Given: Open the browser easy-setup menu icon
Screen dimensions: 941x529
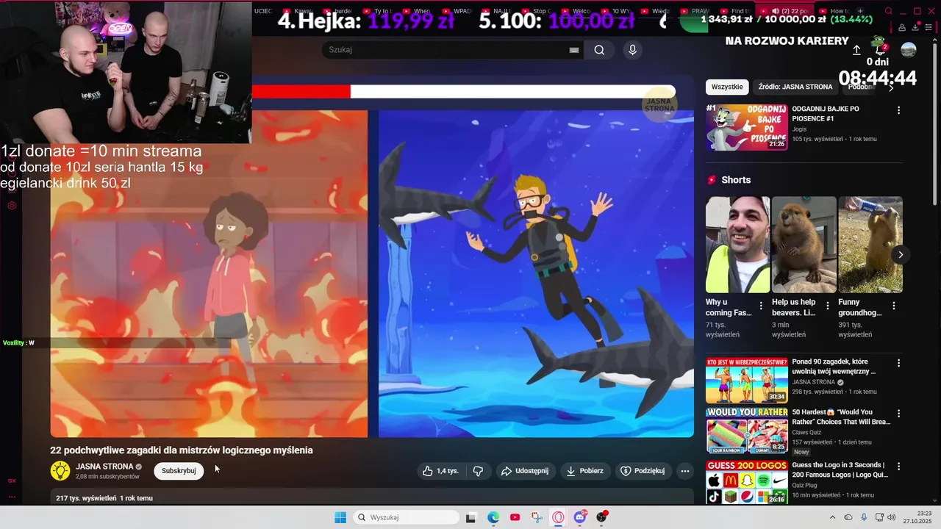Looking at the screenshot, I should [x=929, y=27].
